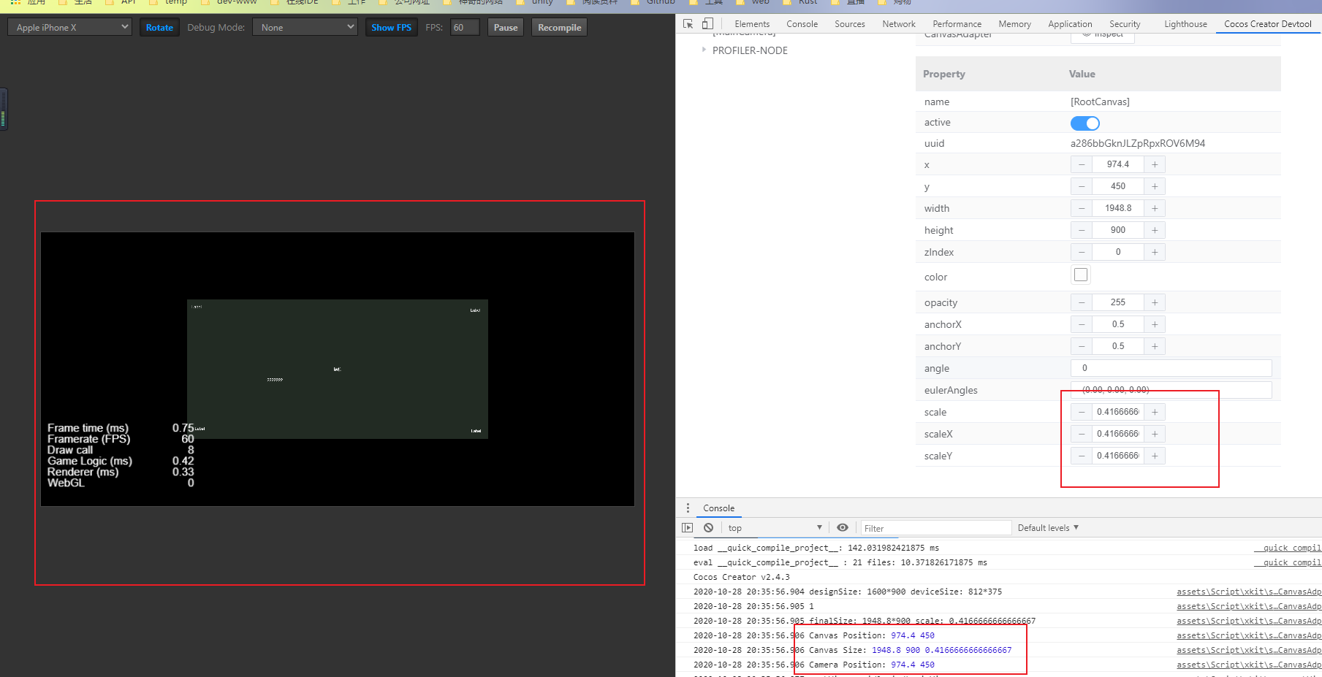
Task: Edit the opacity value field 255
Action: (x=1118, y=302)
